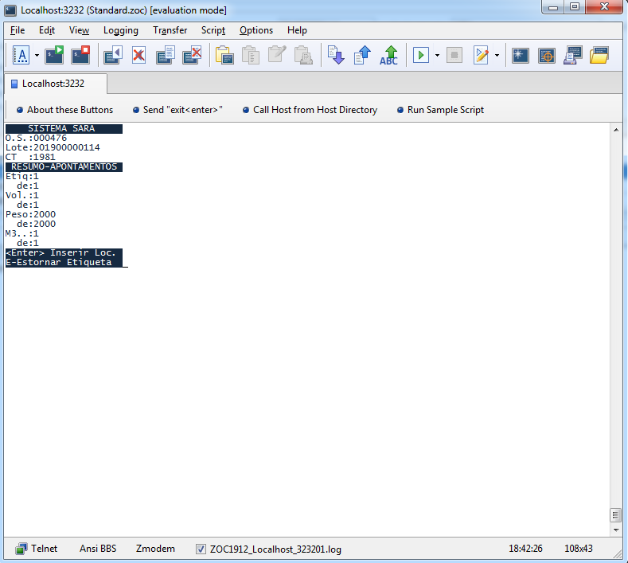This screenshot has height=563, width=628.
Task: Click the CT :1981 line
Action: click(30, 157)
